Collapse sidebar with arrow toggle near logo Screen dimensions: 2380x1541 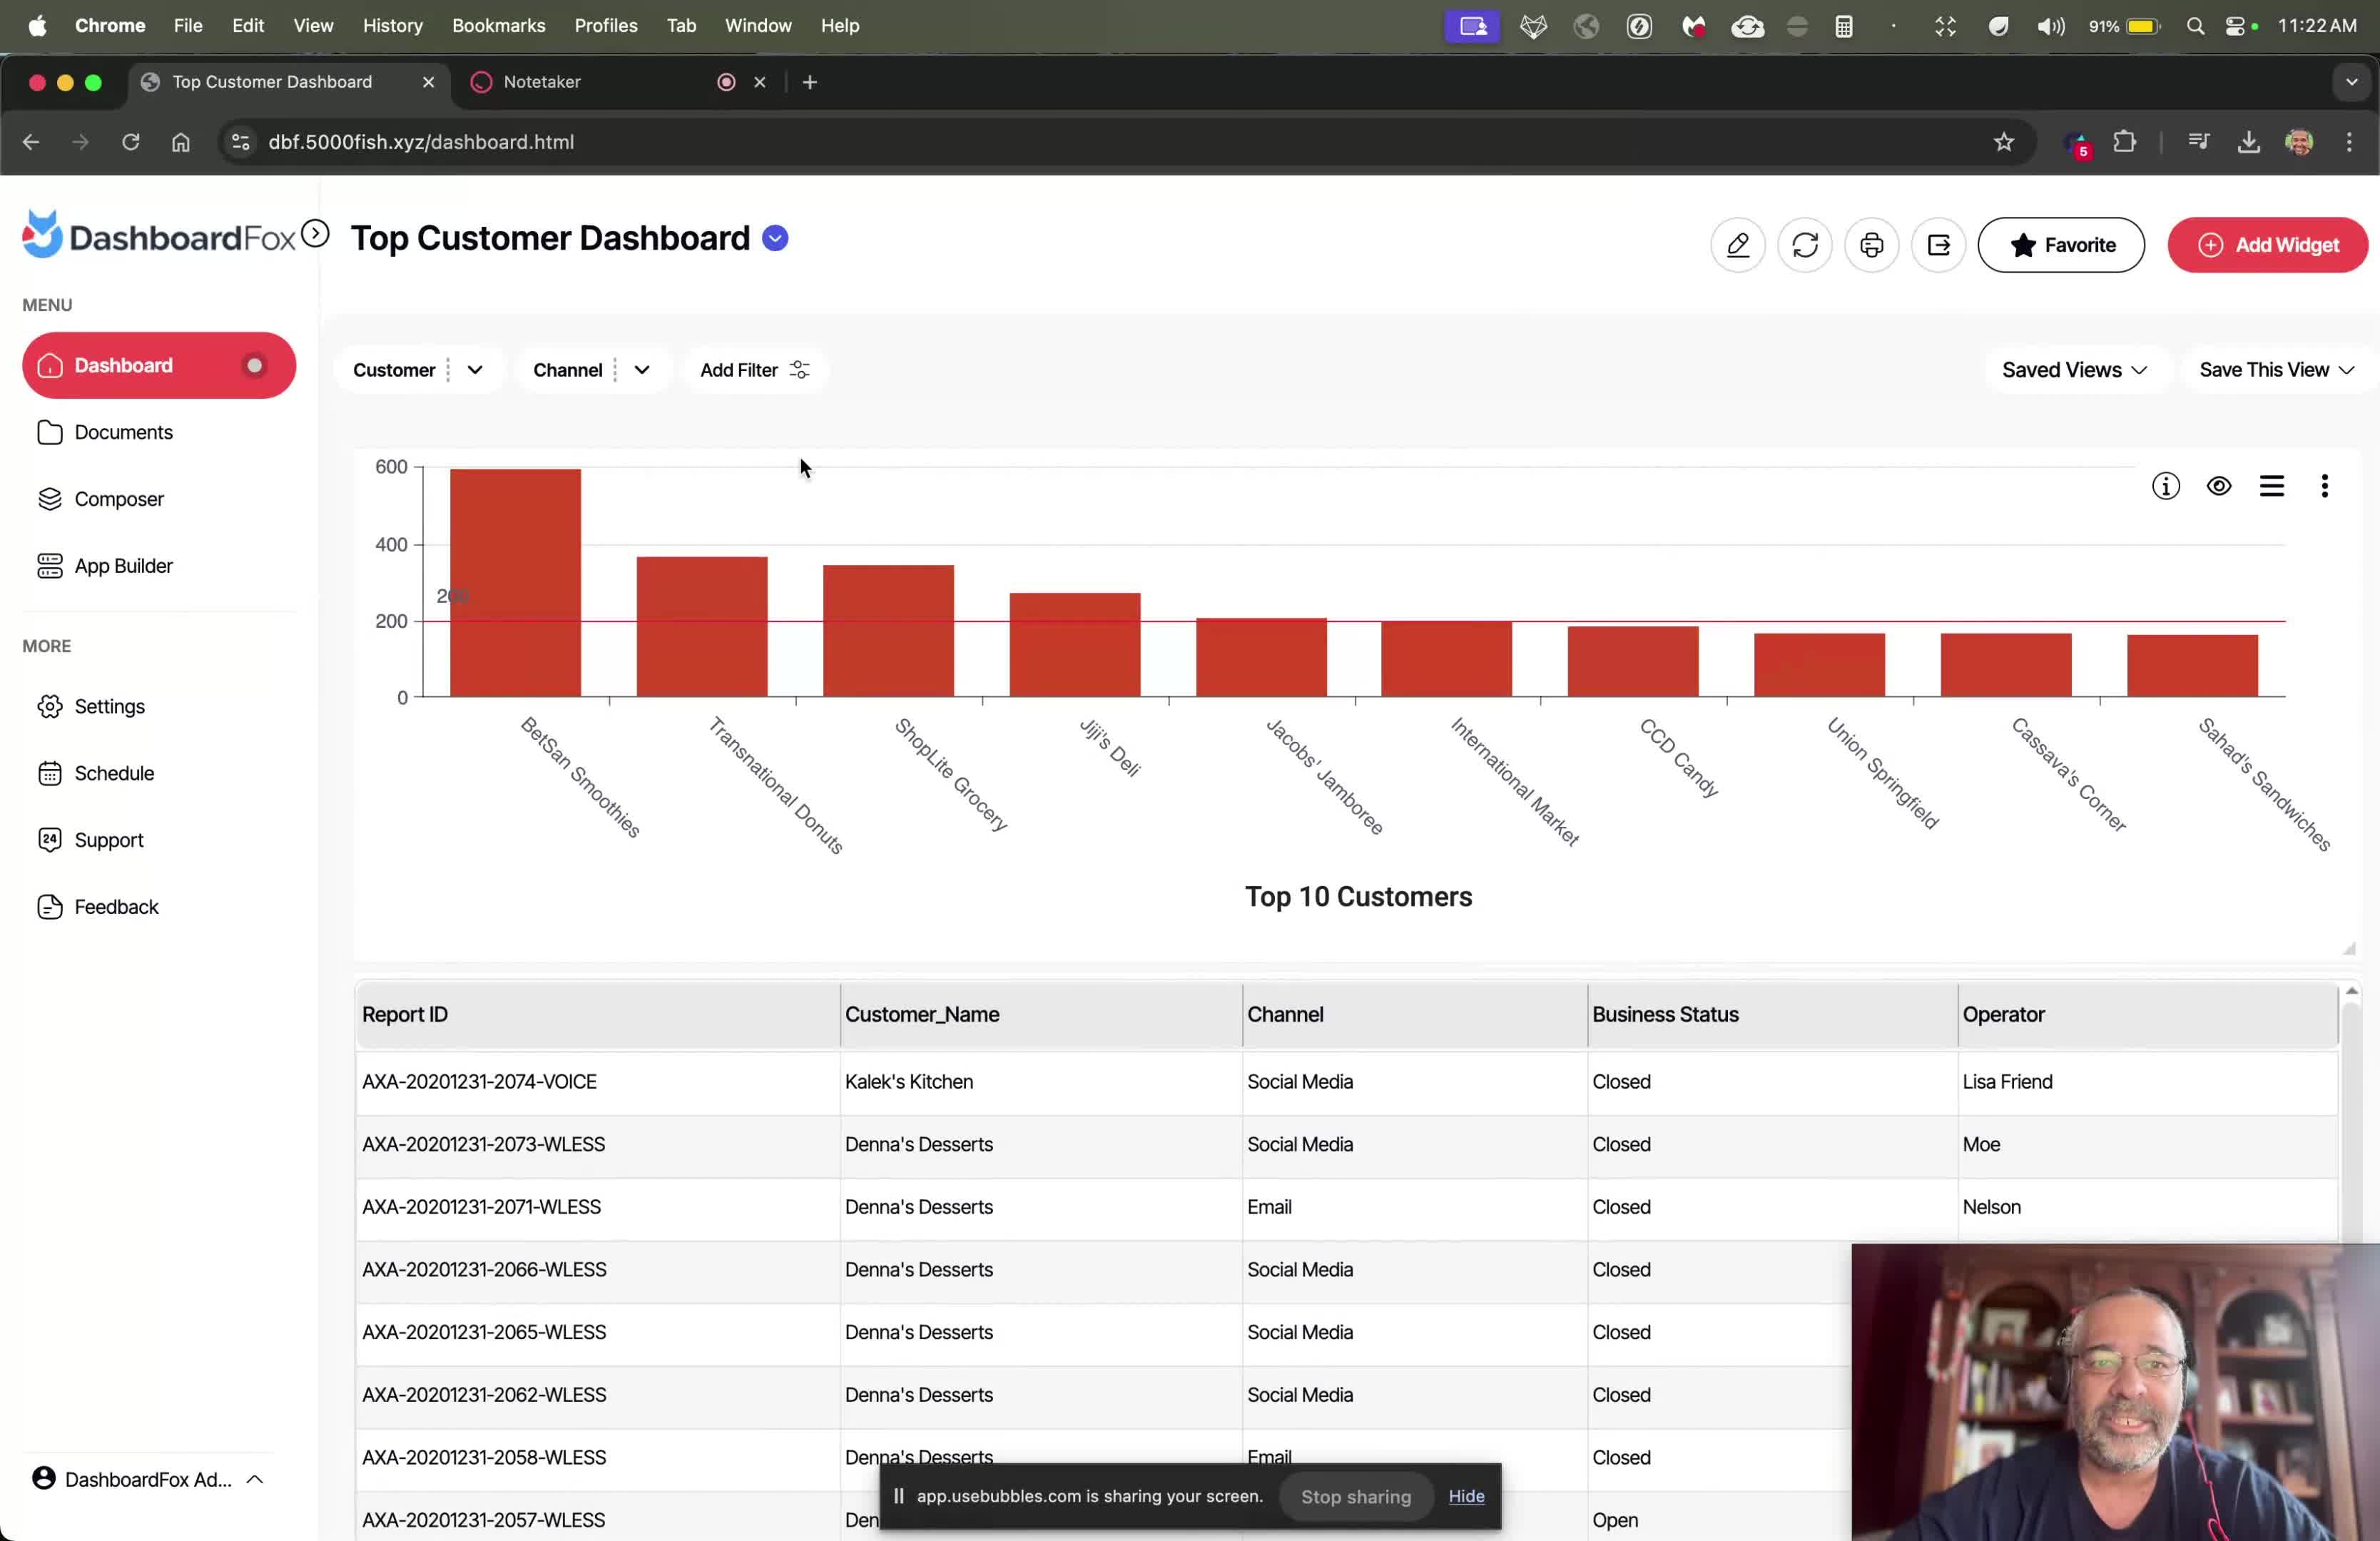click(315, 234)
